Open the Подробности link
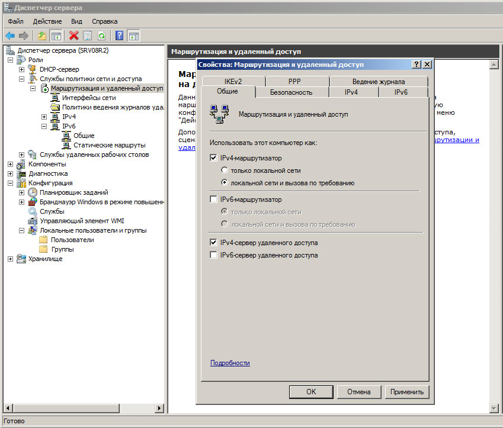Viewport: 503px width, 428px height. [230, 363]
